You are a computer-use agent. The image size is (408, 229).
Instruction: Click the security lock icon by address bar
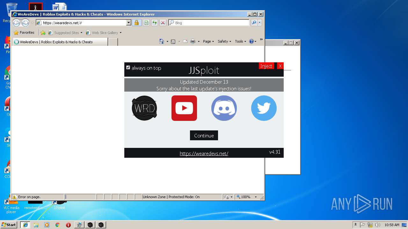(x=136, y=23)
